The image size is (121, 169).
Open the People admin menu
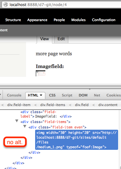(x=59, y=20)
